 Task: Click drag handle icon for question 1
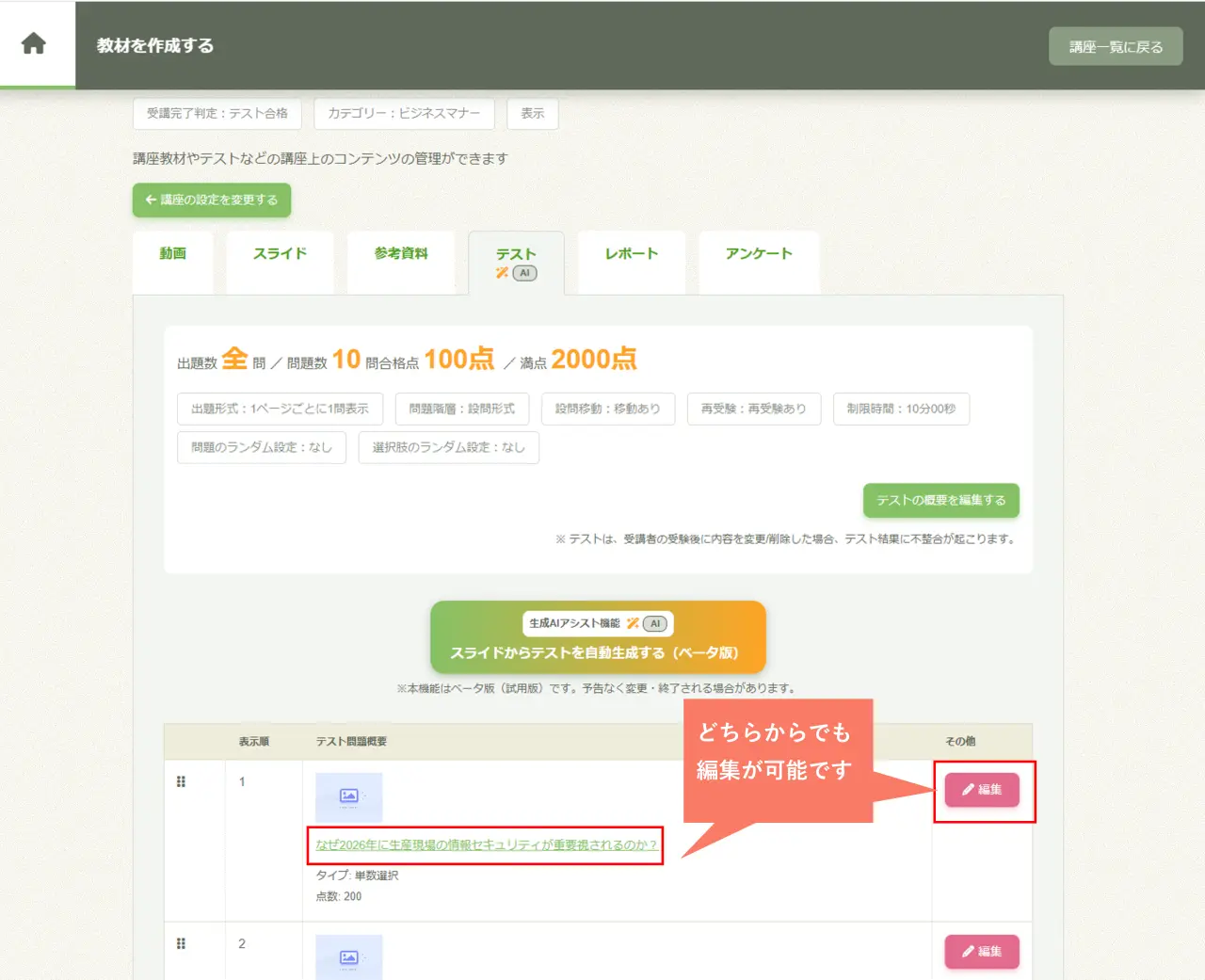(181, 781)
